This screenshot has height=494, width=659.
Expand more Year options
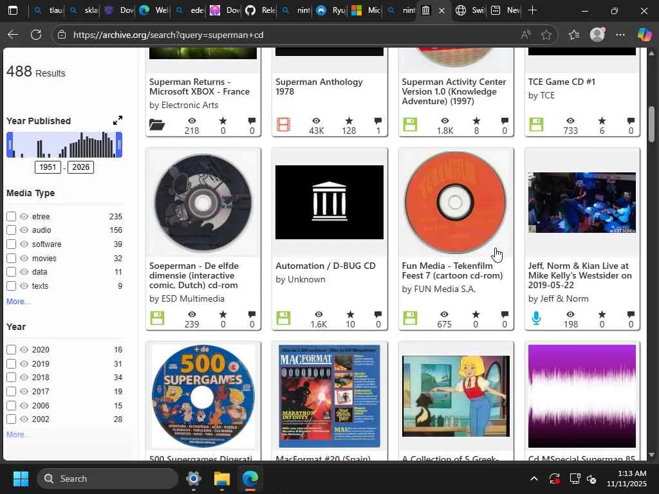tap(18, 434)
